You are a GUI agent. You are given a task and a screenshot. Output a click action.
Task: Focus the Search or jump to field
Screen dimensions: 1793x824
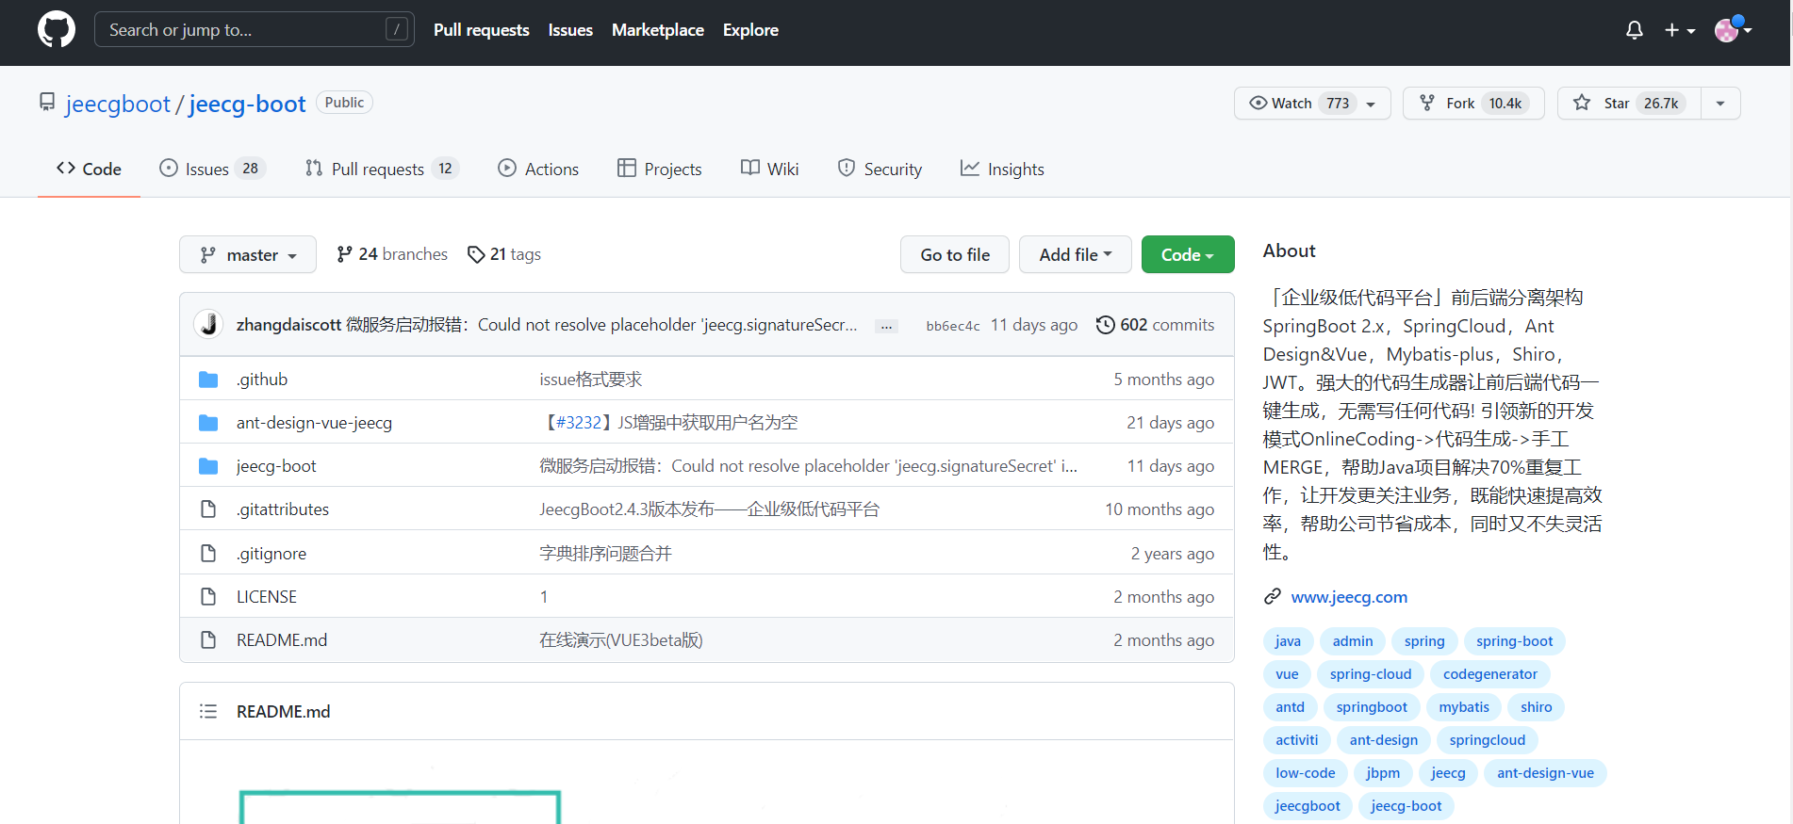pos(255,30)
